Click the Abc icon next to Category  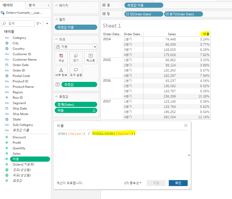[7, 38]
